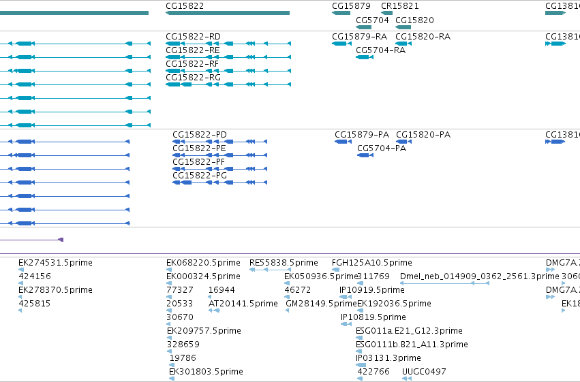This screenshot has width=580, height=382.
Task: Click protein label CG15822-PE
Action: pyautogui.click(x=199, y=148)
